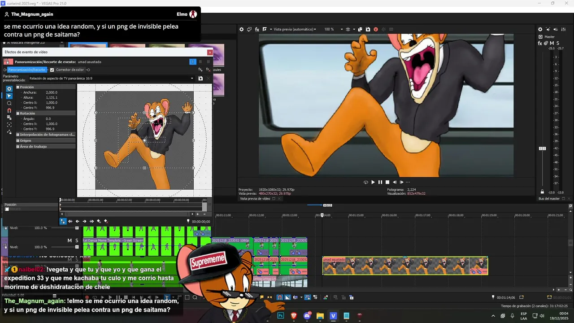Close the Efectos de evento de vídeo window
The height and width of the screenshot is (323, 574).
coord(209,52)
